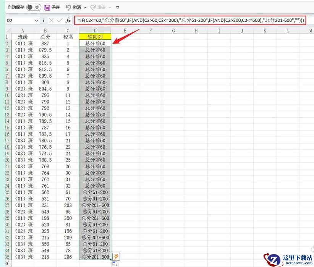314x267 pixels.
Task: Click the Redo arrow icon
Action: 93,8
